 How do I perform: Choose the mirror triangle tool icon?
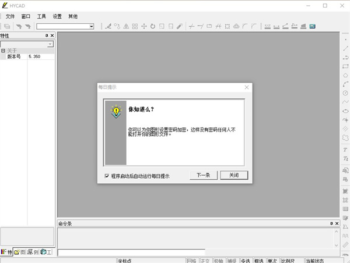[126, 26]
